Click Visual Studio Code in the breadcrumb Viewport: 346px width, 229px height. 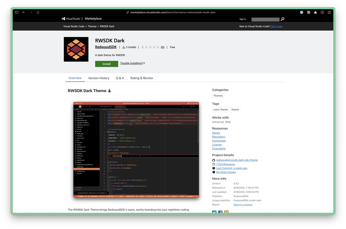(x=74, y=26)
